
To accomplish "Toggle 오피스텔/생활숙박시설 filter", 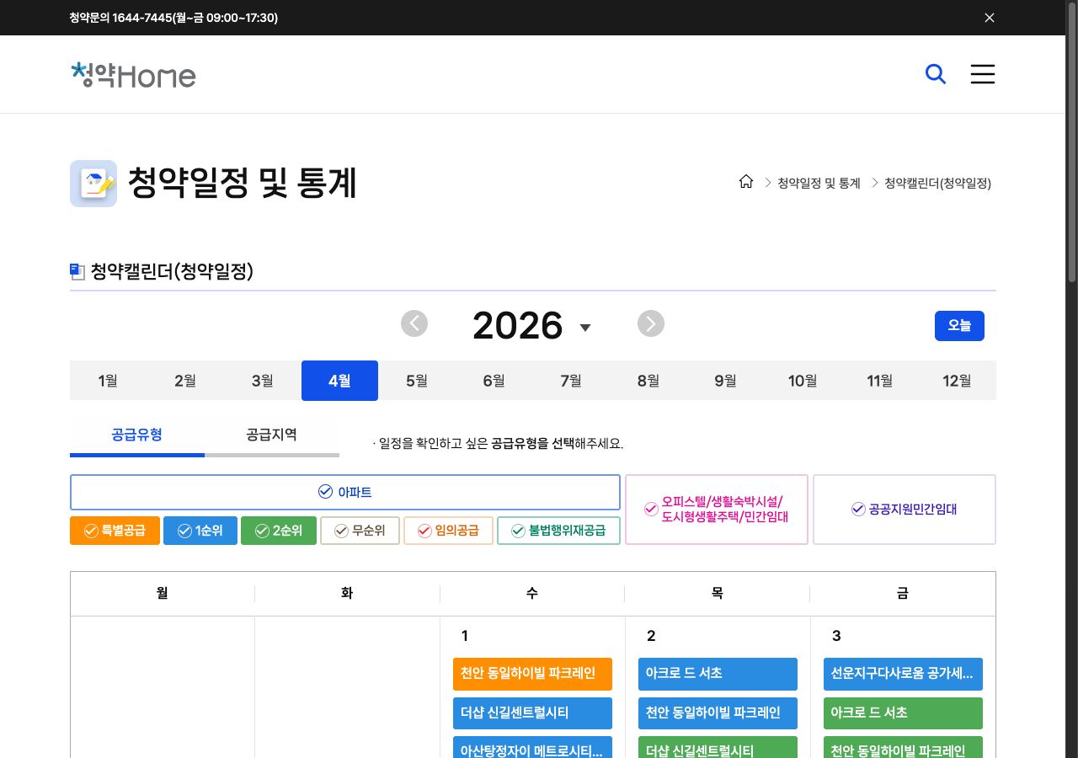I will click(717, 510).
